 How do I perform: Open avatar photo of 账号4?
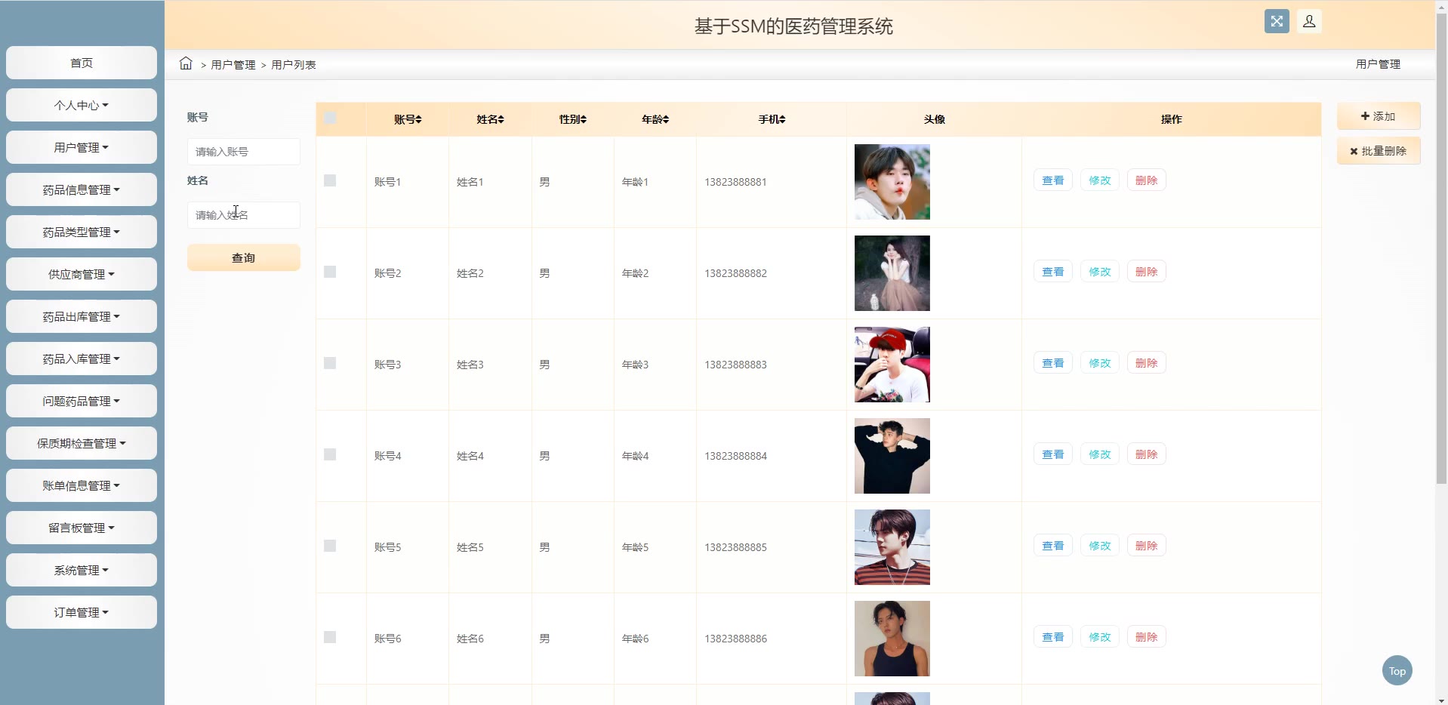892,456
